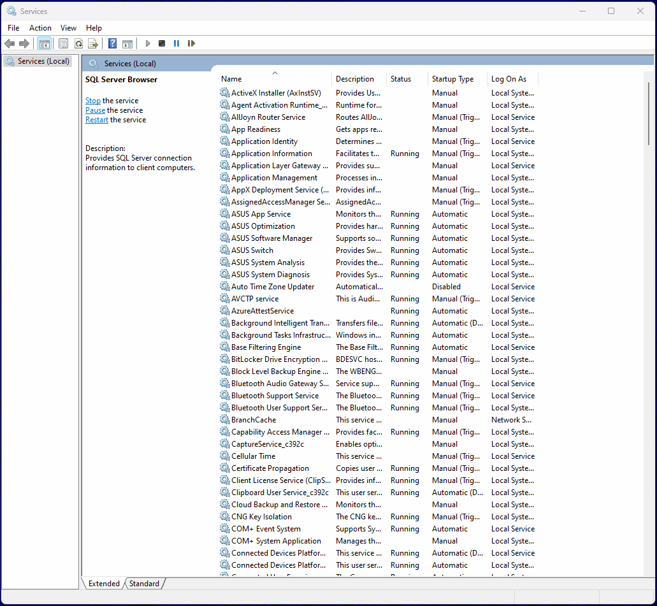Open the Help icon in toolbar
This screenshot has width=657, height=606.
point(112,43)
